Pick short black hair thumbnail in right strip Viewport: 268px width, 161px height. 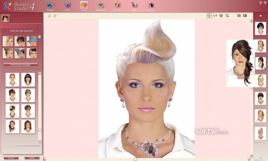coord(260,28)
